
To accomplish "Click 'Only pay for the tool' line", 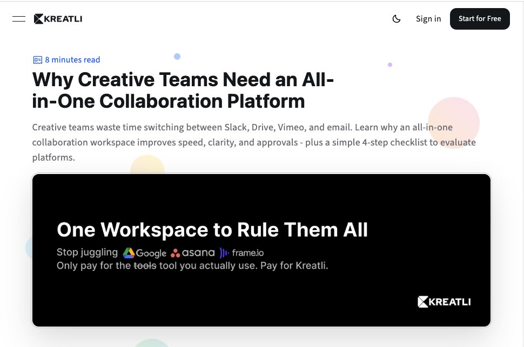I will click(192, 266).
